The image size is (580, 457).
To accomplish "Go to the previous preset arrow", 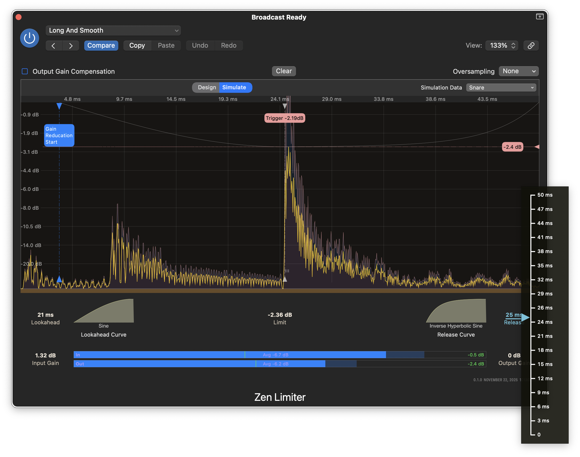I will point(53,46).
